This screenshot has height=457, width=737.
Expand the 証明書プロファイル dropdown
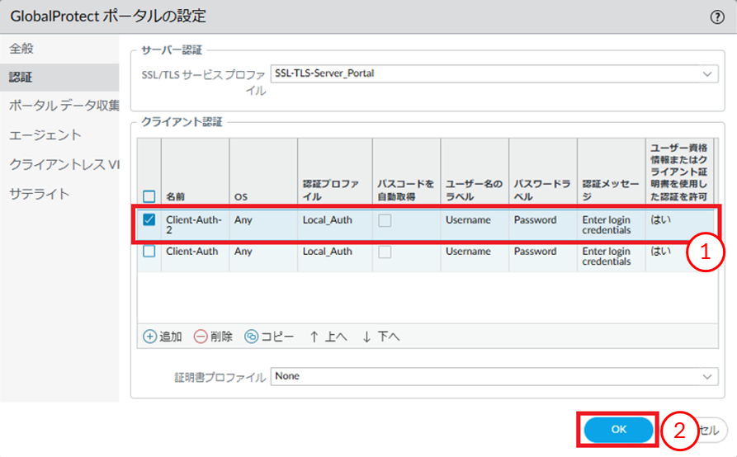(706, 376)
